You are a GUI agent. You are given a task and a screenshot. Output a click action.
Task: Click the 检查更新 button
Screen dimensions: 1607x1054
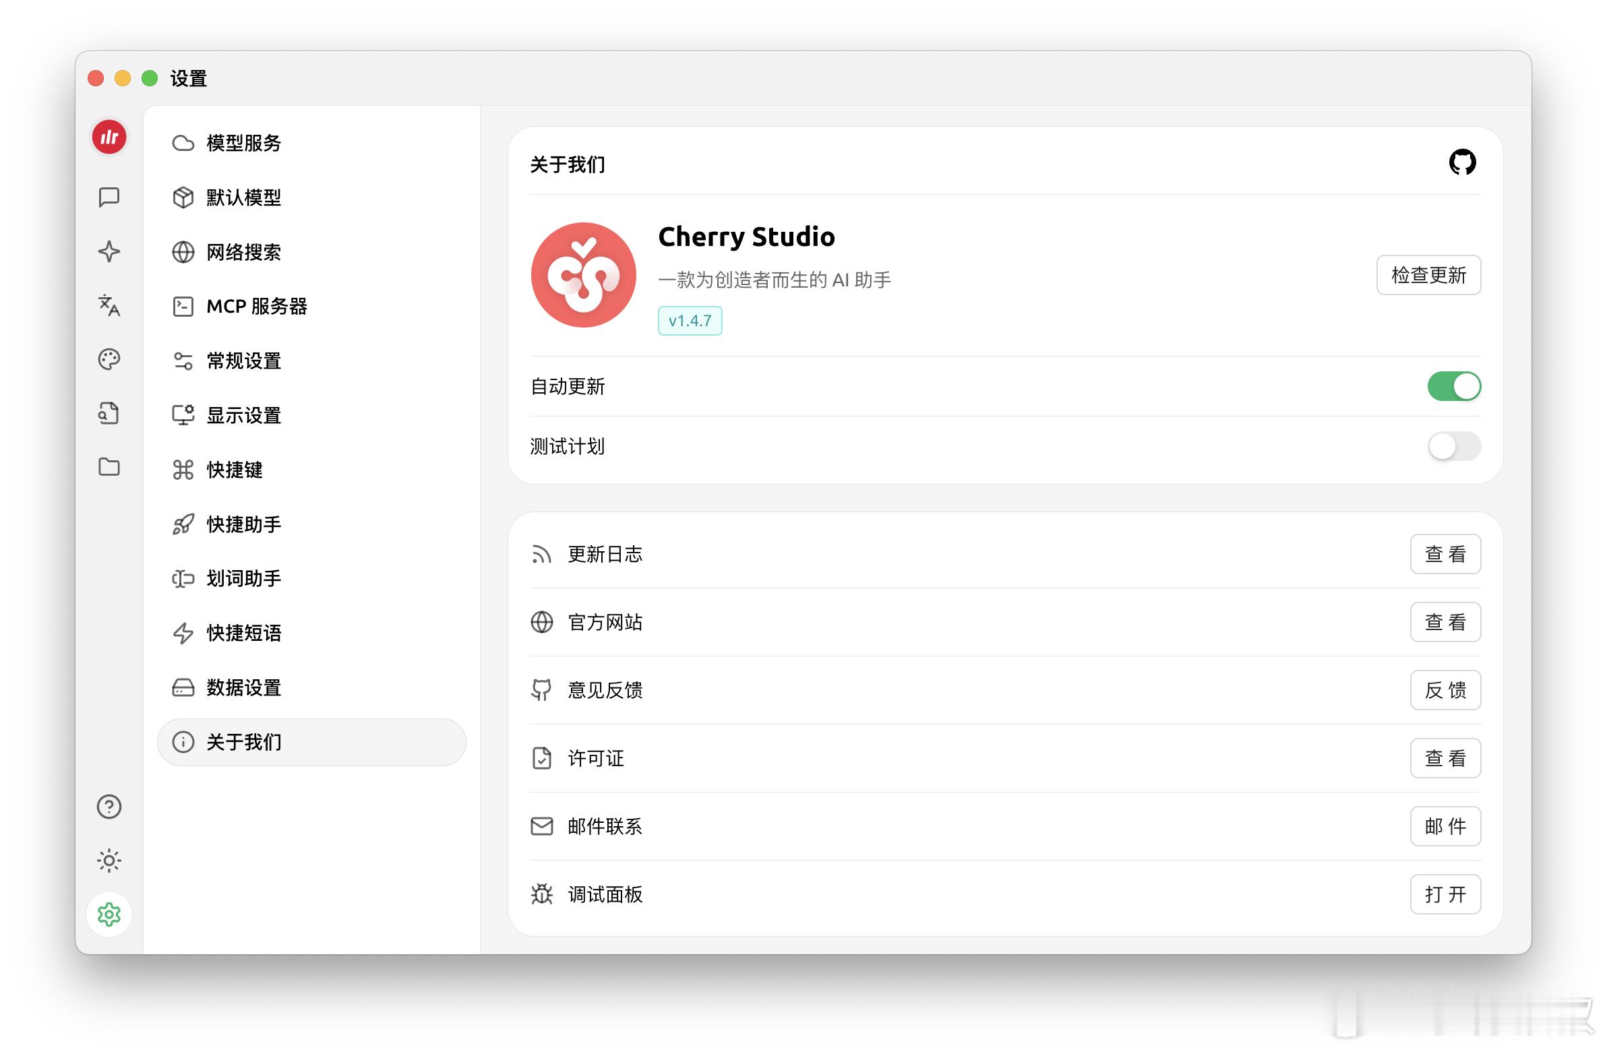point(1428,275)
